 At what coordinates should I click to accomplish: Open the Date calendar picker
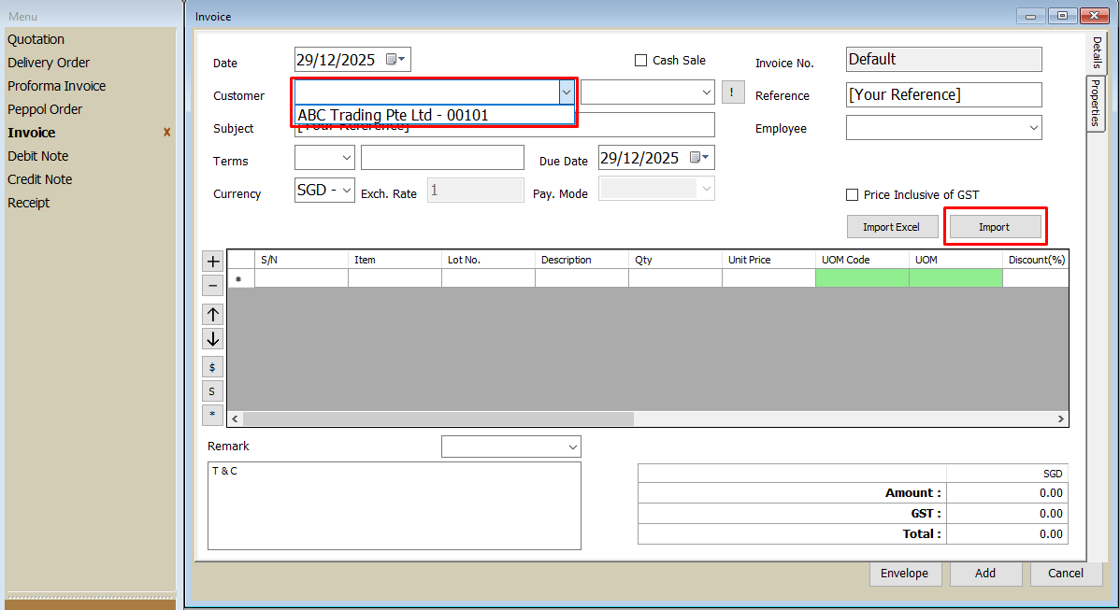coord(395,60)
